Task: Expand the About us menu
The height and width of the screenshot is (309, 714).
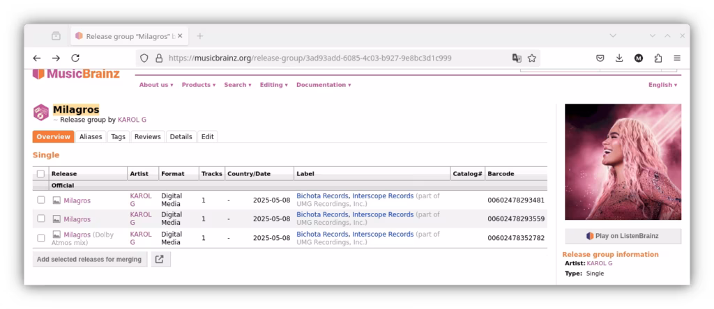Action: 156,85
